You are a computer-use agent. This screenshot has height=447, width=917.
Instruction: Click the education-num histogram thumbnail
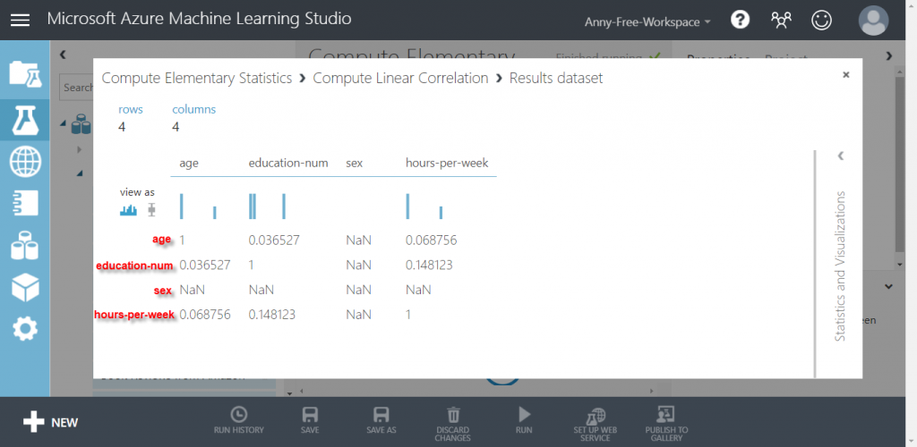coord(267,206)
